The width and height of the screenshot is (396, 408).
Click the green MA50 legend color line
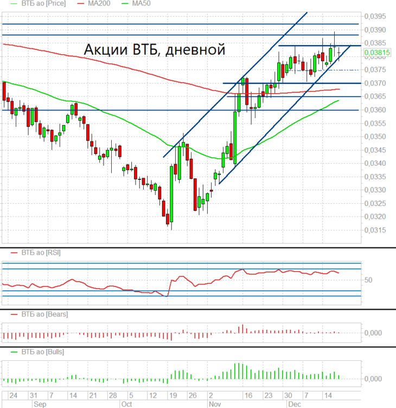tap(125, 4)
